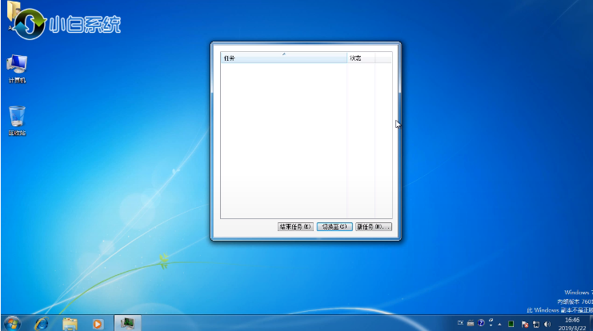Show hidden tray icons arrow
The image size is (593, 331).
click(498, 324)
